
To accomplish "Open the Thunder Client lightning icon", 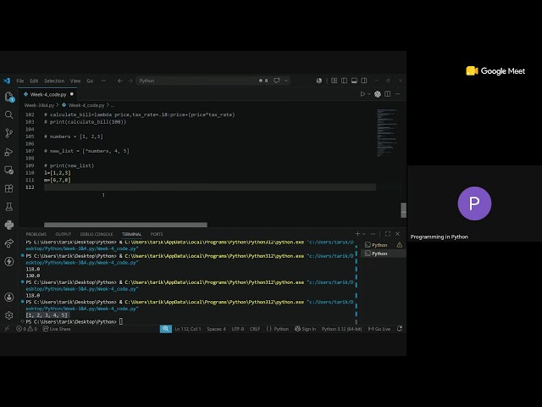I will coord(9,261).
